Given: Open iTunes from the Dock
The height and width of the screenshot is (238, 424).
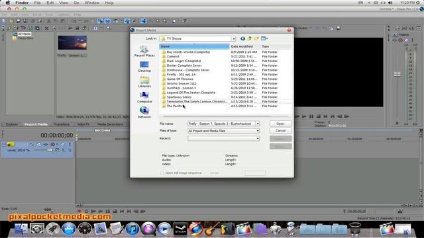Looking at the screenshot, I should point(132,229).
